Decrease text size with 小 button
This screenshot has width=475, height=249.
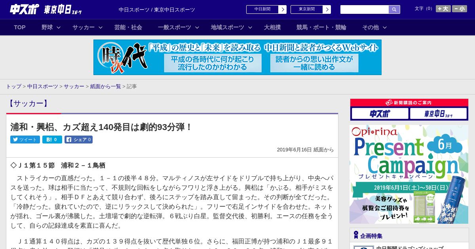pos(460,9)
